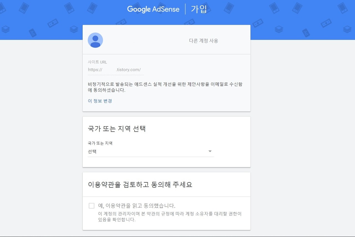Click the account avatar icon
355x237 pixels.
(95, 40)
